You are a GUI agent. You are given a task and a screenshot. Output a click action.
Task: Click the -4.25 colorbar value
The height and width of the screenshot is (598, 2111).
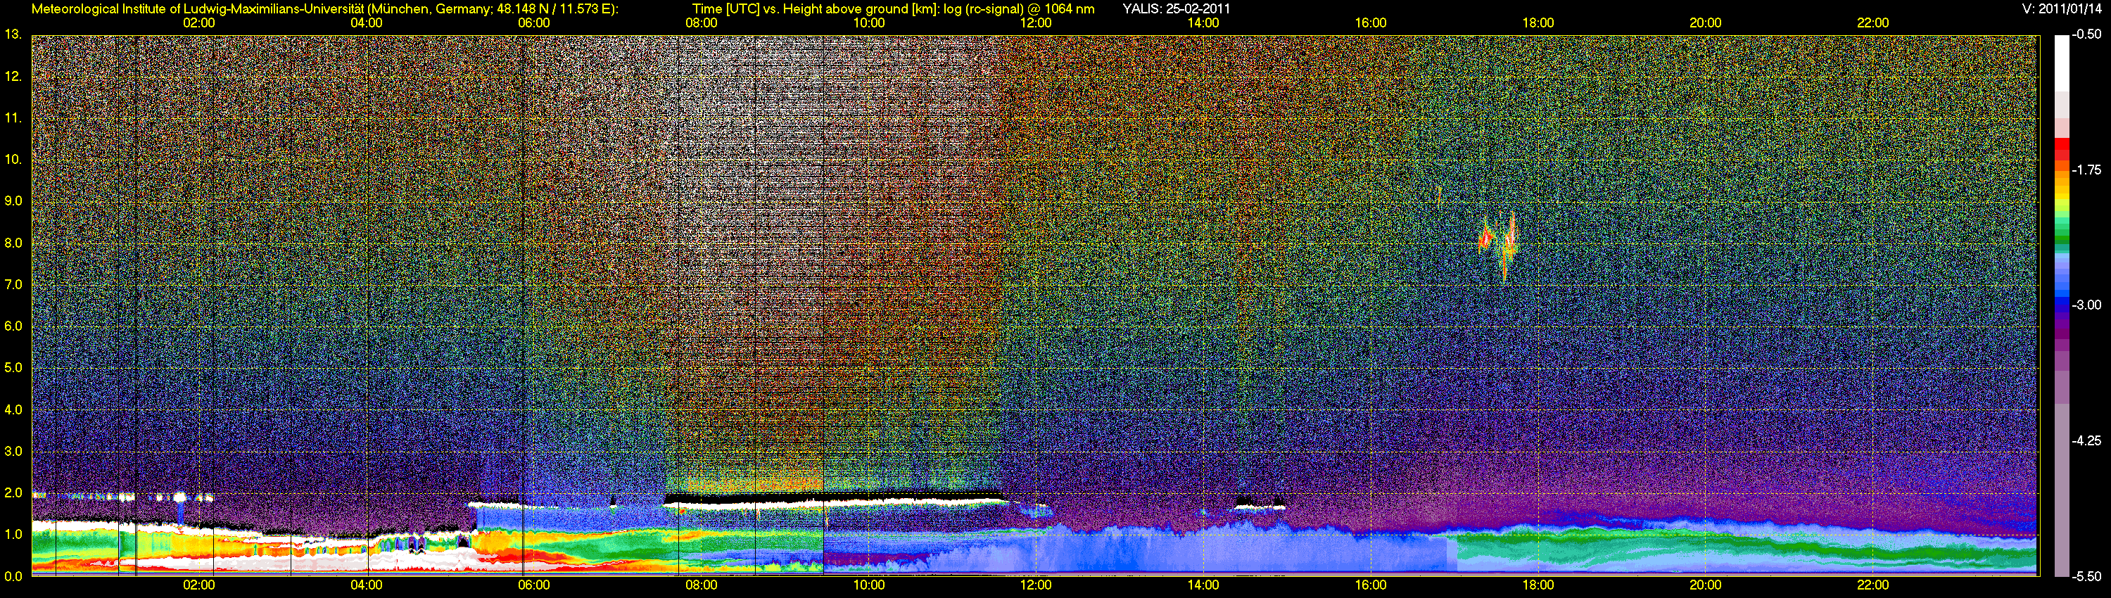tap(2087, 440)
